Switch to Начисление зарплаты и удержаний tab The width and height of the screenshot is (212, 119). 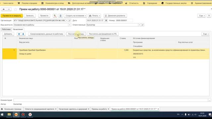(73, 109)
